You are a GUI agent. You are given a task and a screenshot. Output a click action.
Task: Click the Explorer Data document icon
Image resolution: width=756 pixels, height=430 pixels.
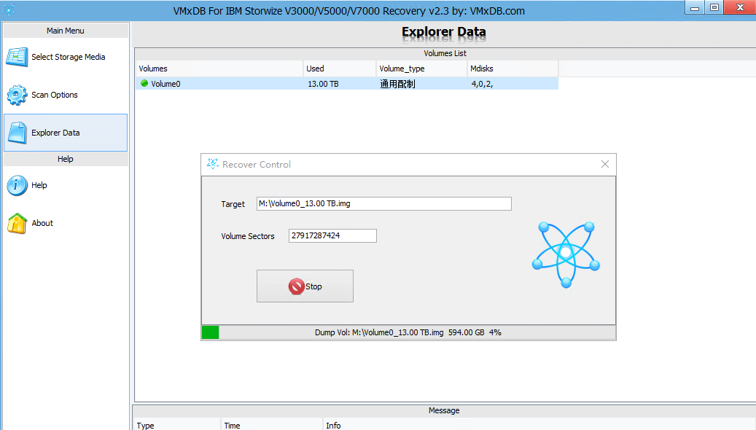click(x=17, y=133)
